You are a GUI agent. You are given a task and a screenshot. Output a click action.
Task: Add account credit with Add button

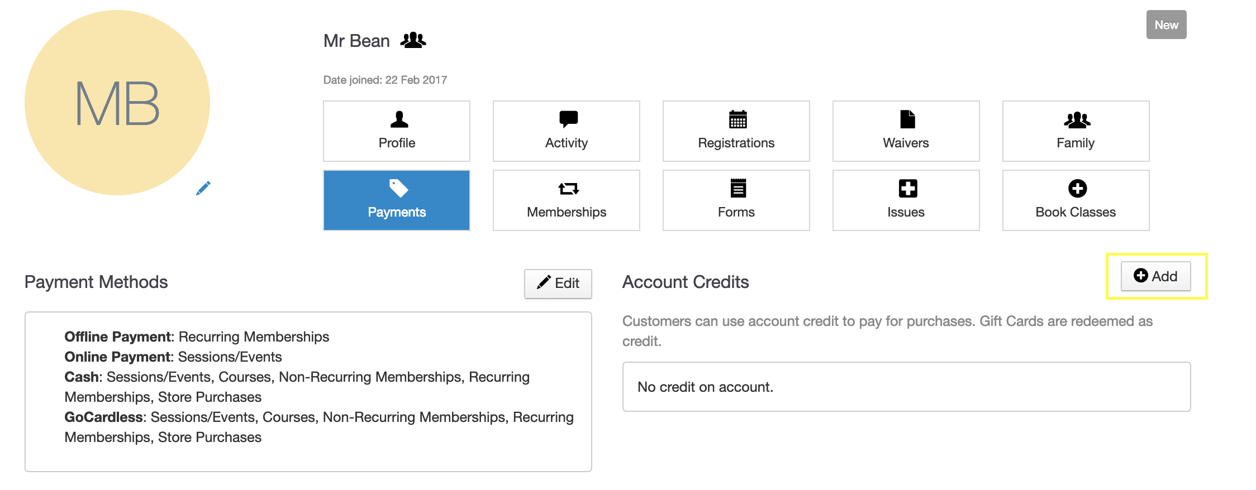[1155, 276]
